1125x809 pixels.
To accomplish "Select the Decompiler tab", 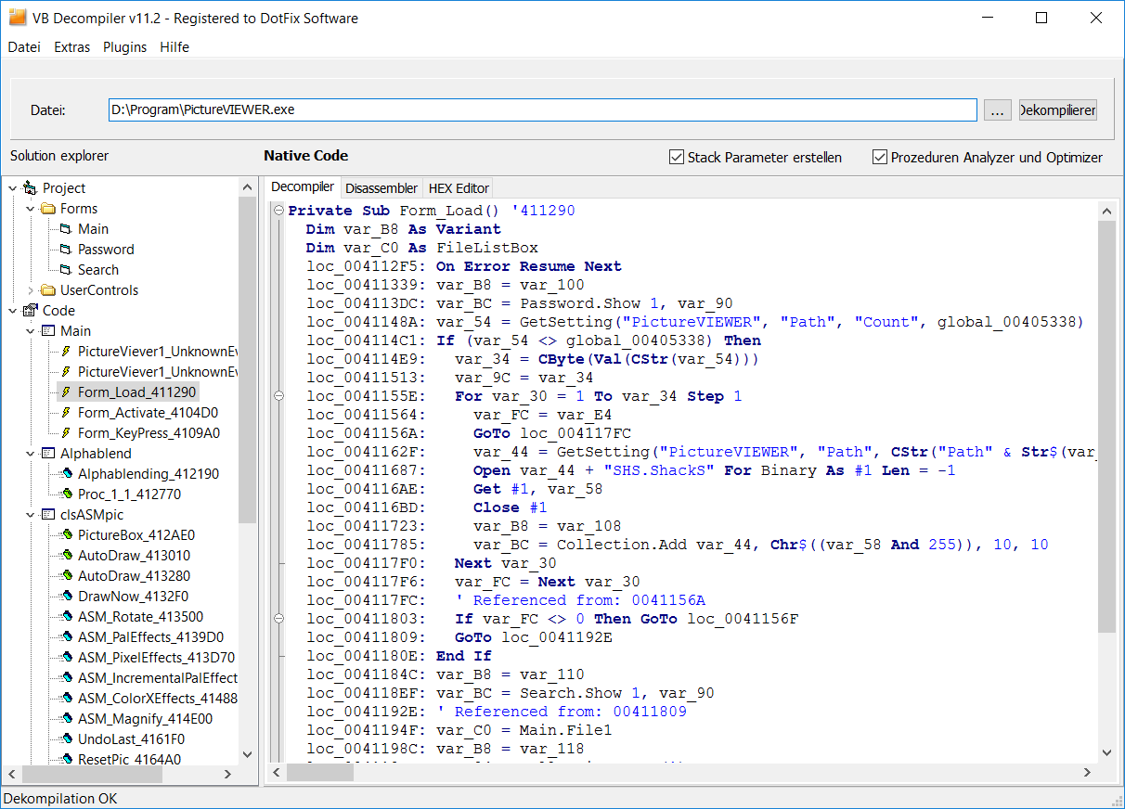I will coord(303,186).
